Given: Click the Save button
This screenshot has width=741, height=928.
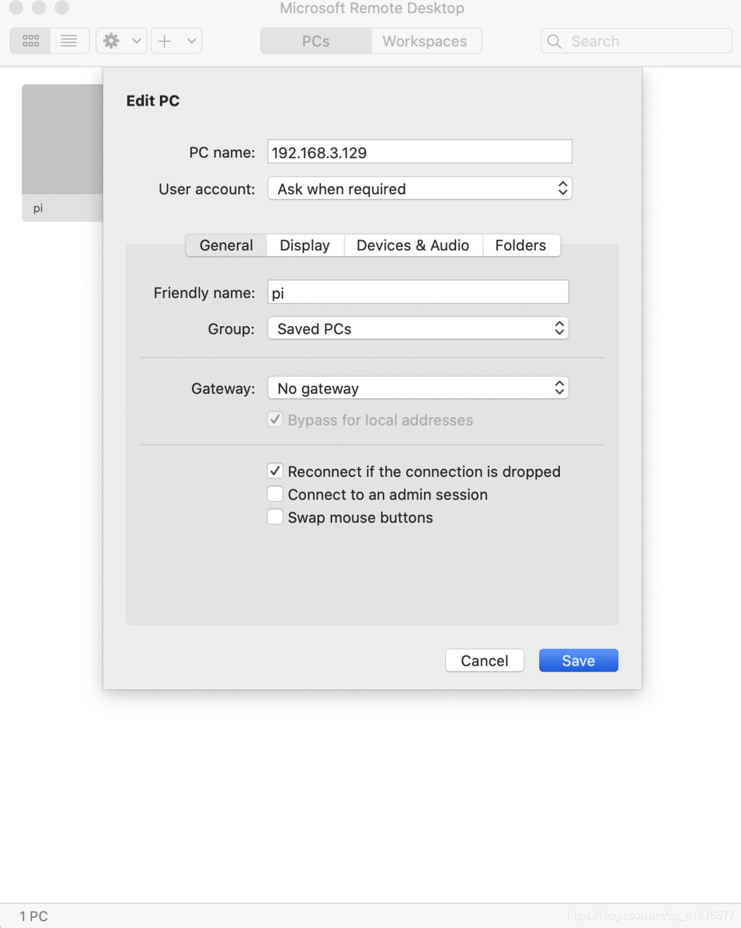Looking at the screenshot, I should tap(579, 661).
